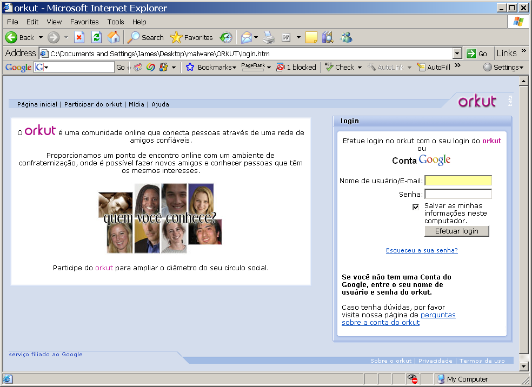Click the green Back arrow button
The width and height of the screenshot is (532, 387).
point(11,37)
